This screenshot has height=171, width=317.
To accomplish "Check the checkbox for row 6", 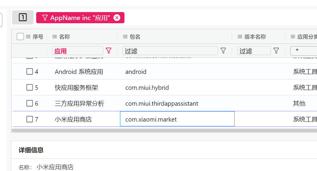I will (x=29, y=103).
